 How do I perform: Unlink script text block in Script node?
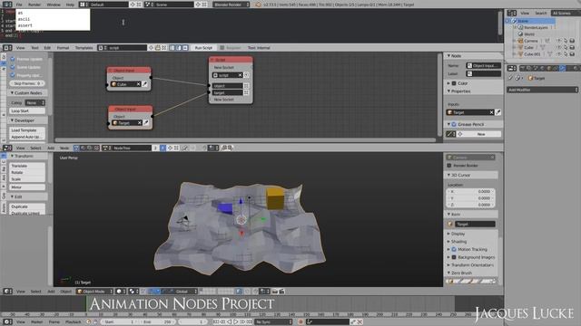point(240,75)
